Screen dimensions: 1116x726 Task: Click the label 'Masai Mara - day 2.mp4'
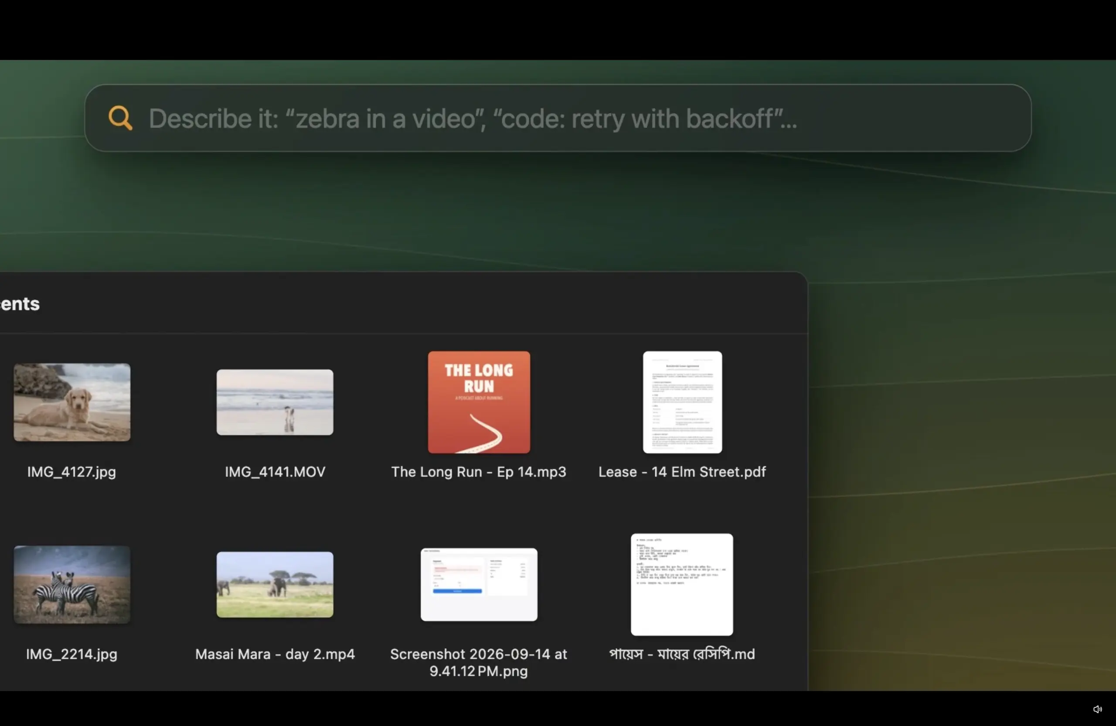[x=275, y=654]
